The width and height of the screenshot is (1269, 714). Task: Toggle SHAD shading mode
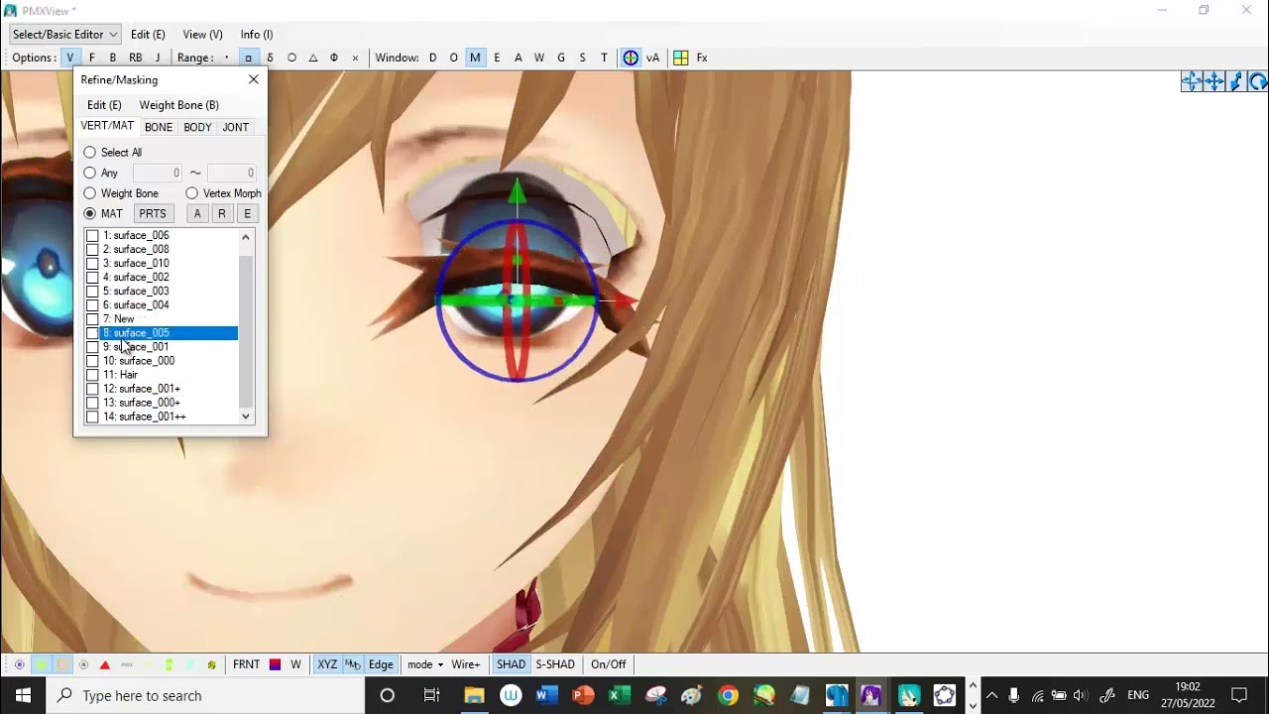tap(511, 664)
